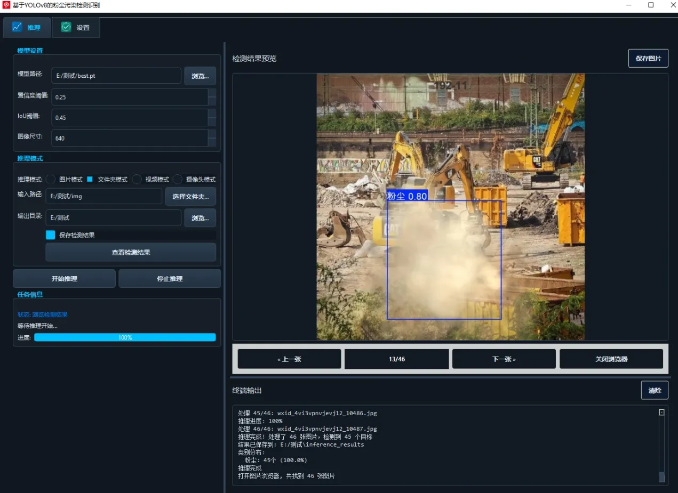Click the 推理模式 section title

(x=30, y=158)
